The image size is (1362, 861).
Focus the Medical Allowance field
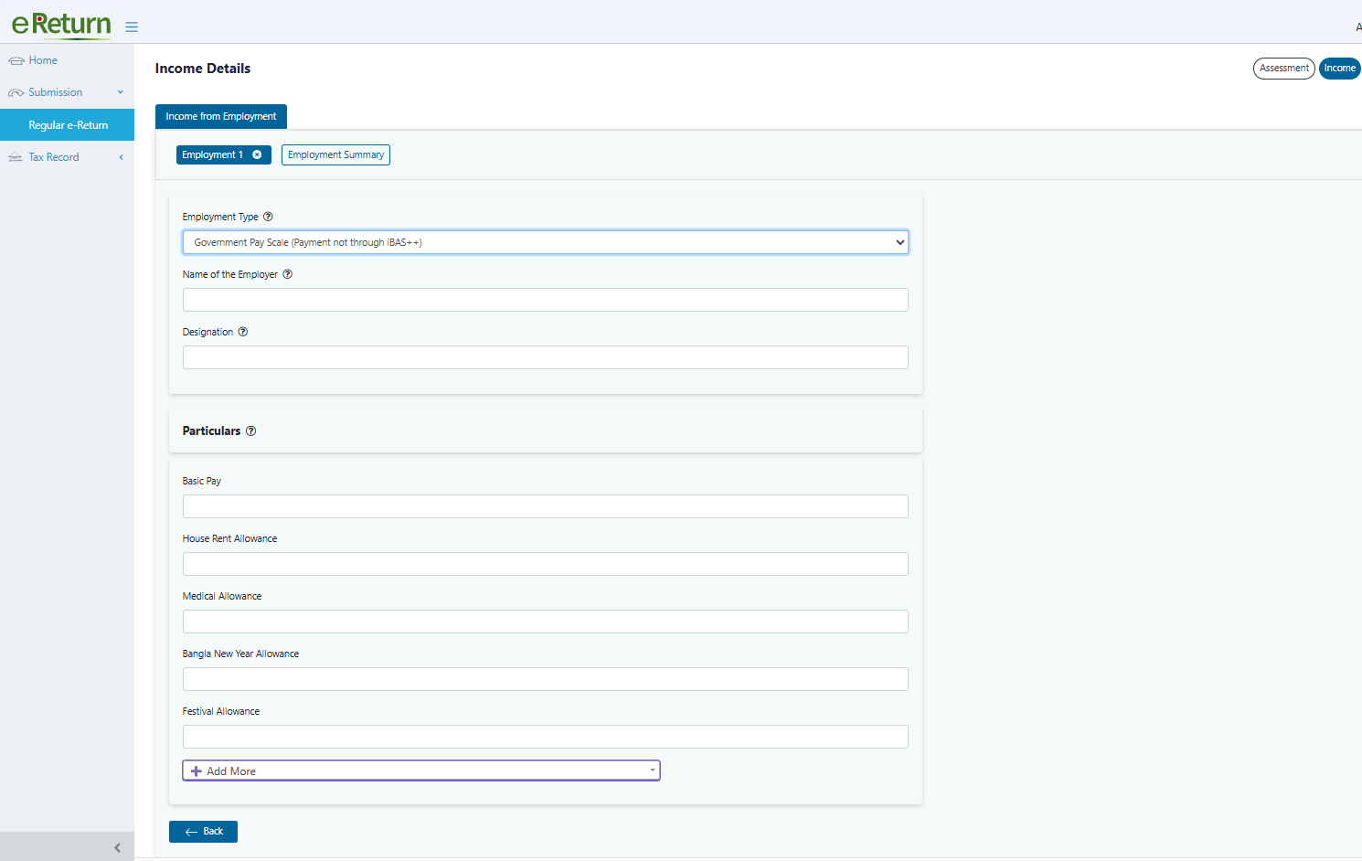pos(546,622)
